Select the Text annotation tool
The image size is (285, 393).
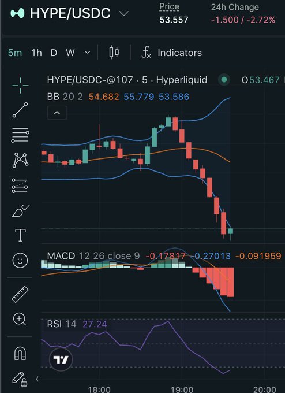pos(20,235)
